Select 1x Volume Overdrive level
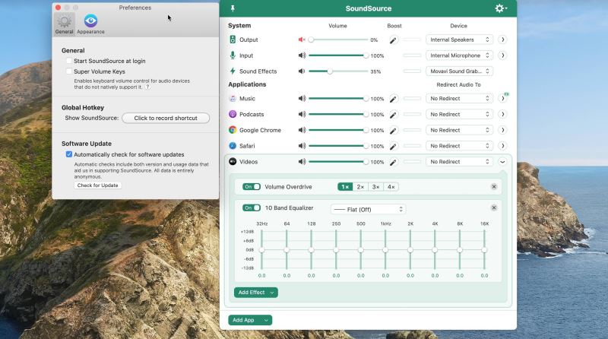 coord(345,187)
